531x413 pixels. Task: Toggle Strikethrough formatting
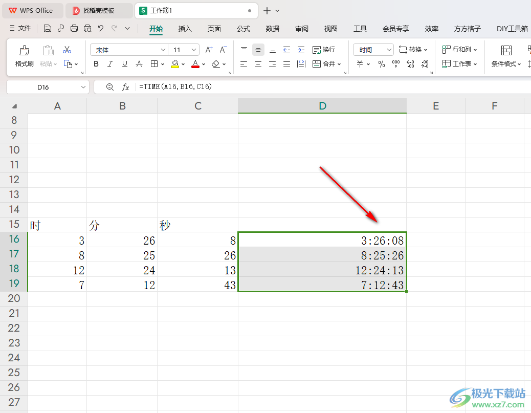point(139,63)
